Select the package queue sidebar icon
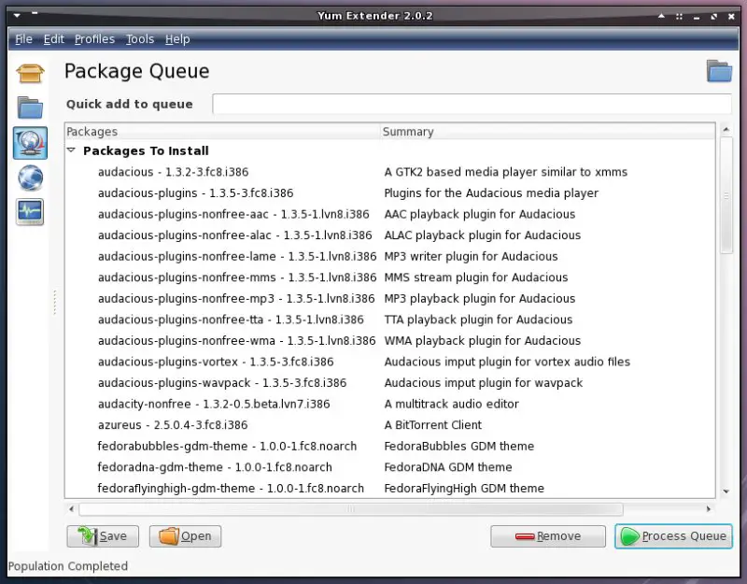Screen dimensions: 747x584 pos(30,143)
